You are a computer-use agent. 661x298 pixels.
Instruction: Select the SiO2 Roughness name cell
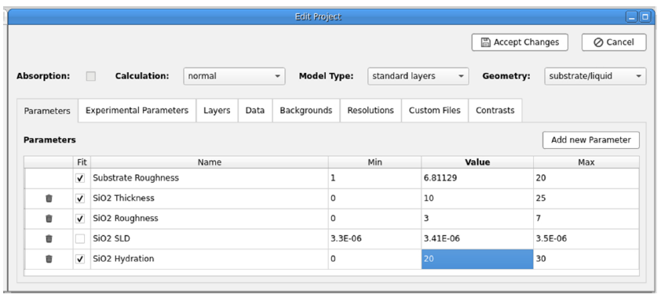coord(210,219)
